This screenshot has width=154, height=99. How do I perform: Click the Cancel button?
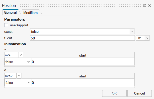(x=140, y=94)
